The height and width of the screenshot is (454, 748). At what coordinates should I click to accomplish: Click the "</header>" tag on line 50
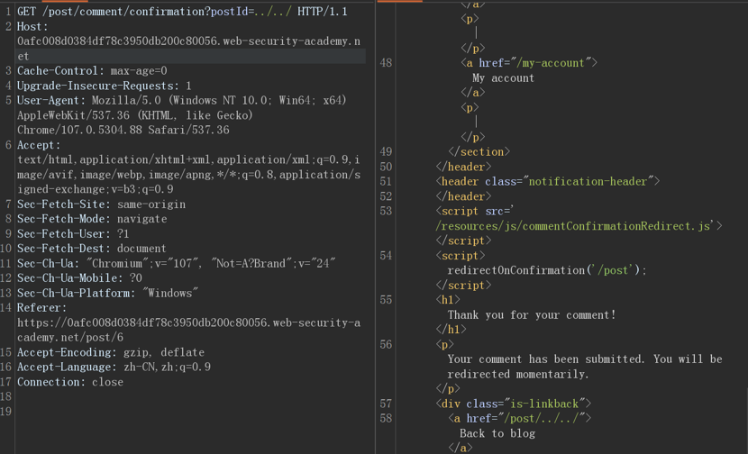click(x=463, y=167)
